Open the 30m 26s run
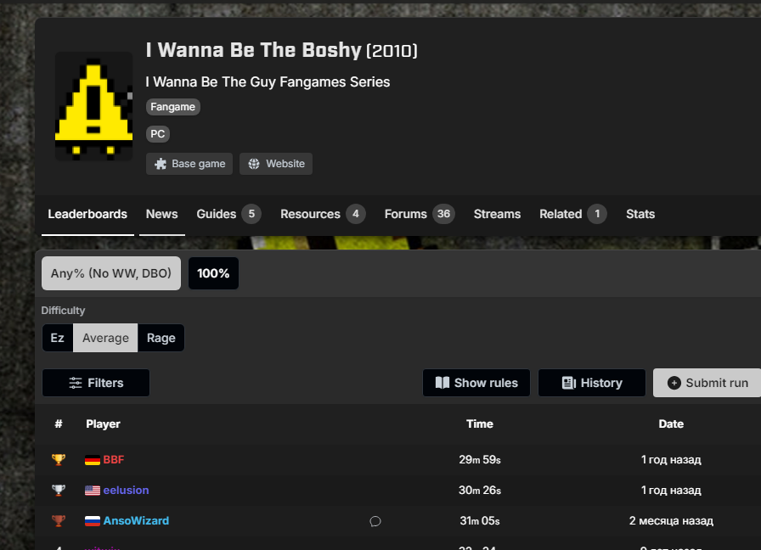Viewport: 761px width, 550px height. click(480, 490)
